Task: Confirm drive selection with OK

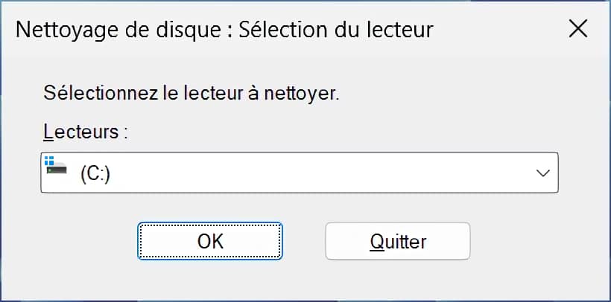Action: 210,241
